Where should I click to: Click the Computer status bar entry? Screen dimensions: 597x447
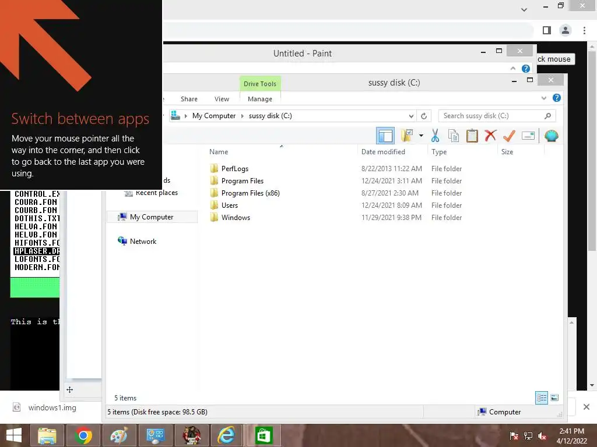tap(500, 411)
